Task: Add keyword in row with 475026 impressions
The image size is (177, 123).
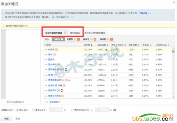Action: pos(53,80)
